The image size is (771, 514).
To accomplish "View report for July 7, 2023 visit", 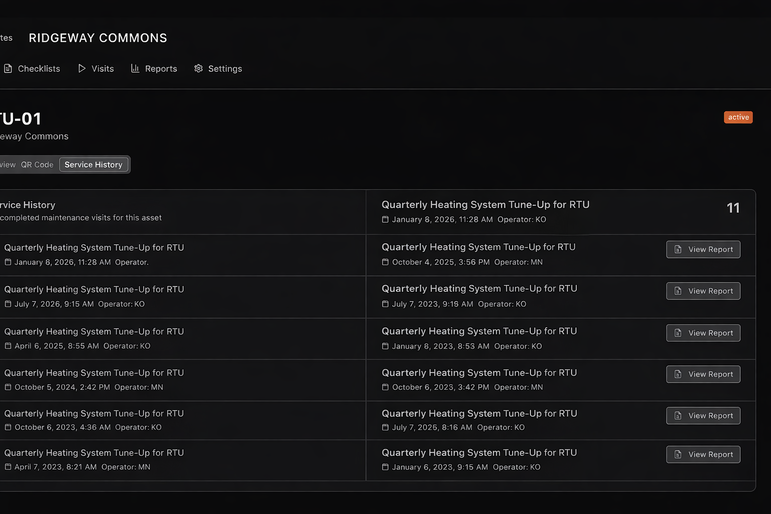I will coord(703,291).
